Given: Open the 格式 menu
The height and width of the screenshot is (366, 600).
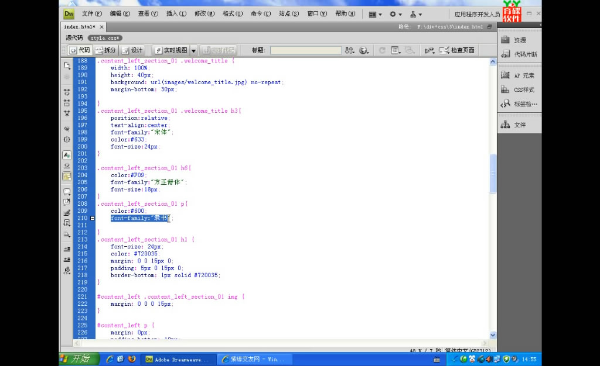Looking at the screenshot, I should click(233, 13).
